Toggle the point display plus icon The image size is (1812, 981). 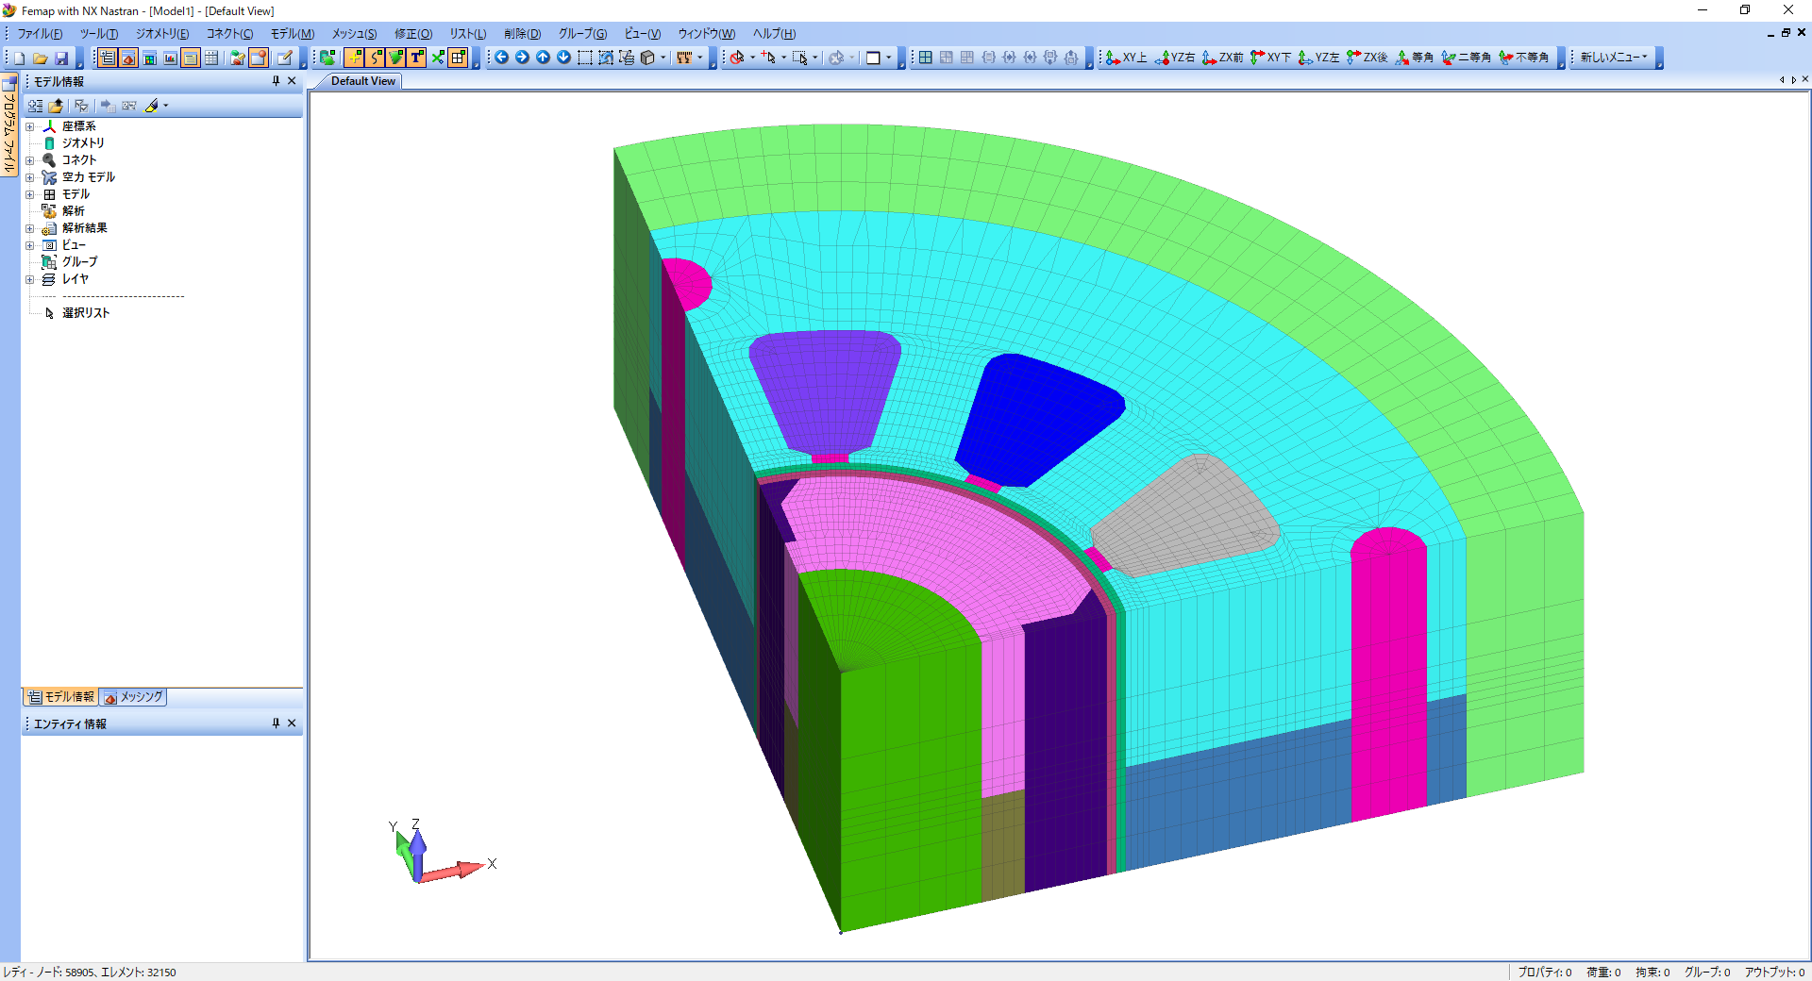[x=354, y=58]
